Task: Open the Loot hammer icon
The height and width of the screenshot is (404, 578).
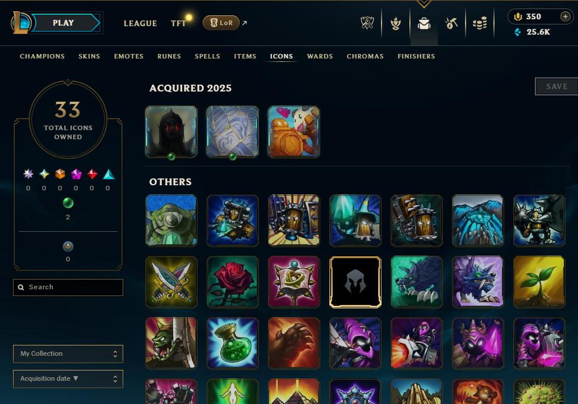Action: (x=451, y=23)
